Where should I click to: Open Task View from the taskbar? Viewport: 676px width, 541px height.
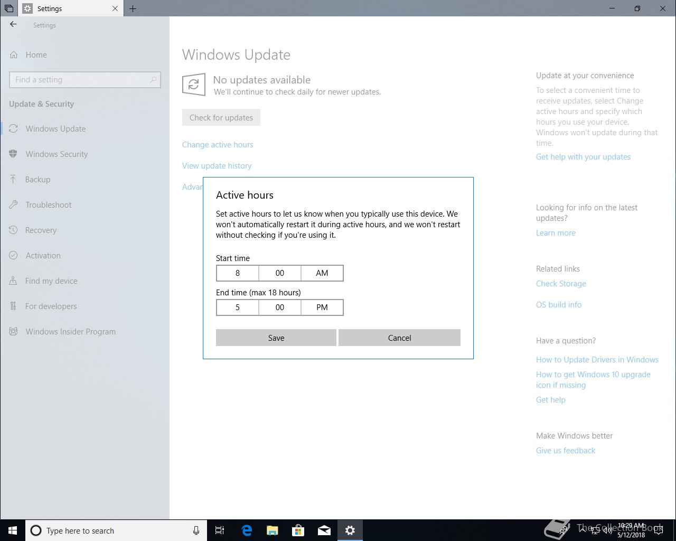pyautogui.click(x=220, y=530)
